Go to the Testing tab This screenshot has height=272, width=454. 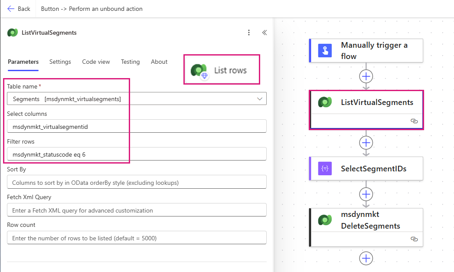coord(130,62)
